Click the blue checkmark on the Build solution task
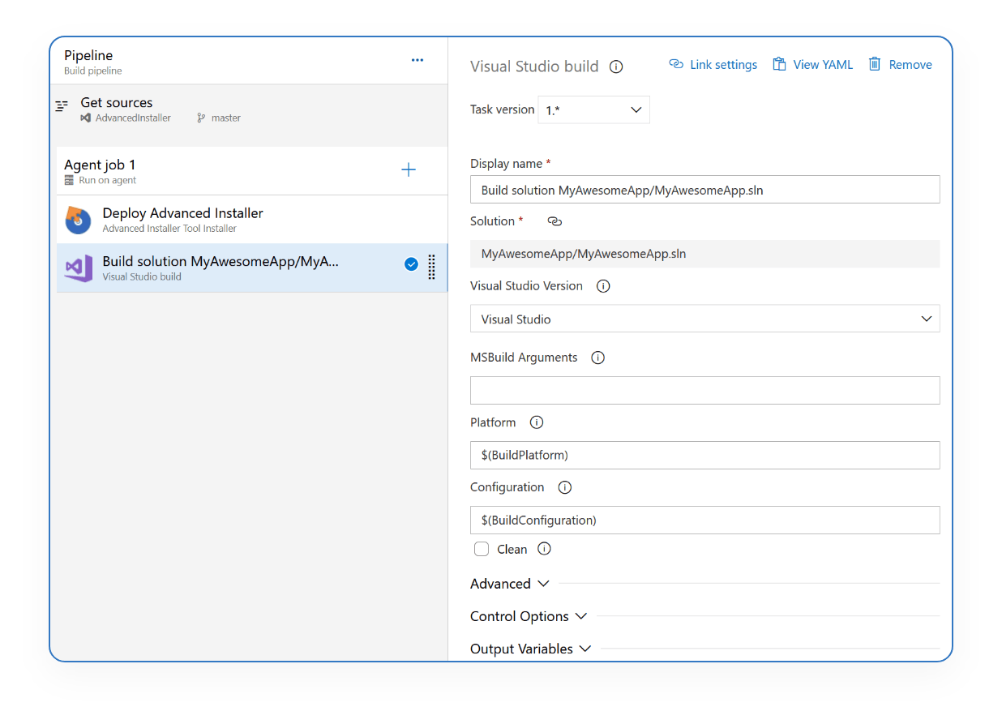Screen dimensions: 1002x724 click(x=411, y=263)
